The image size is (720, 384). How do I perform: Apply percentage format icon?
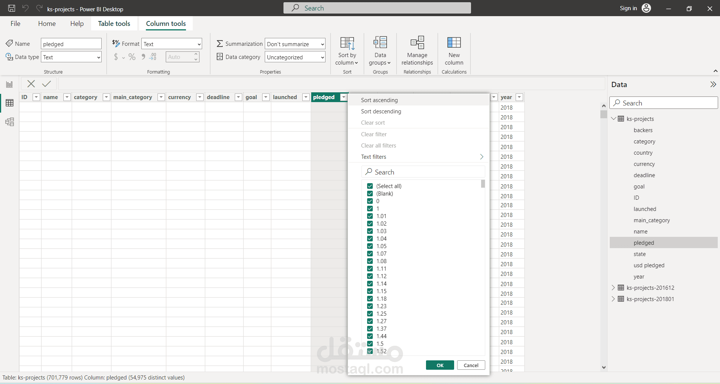click(x=132, y=57)
